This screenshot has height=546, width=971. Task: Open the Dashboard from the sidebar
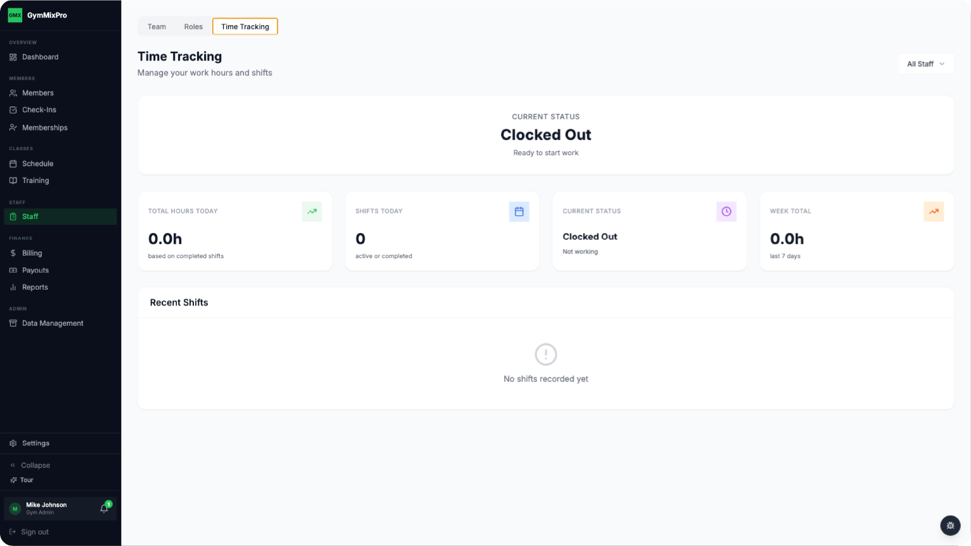40,57
